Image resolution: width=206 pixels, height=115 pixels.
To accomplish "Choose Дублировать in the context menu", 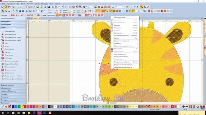I will [x=125, y=33].
